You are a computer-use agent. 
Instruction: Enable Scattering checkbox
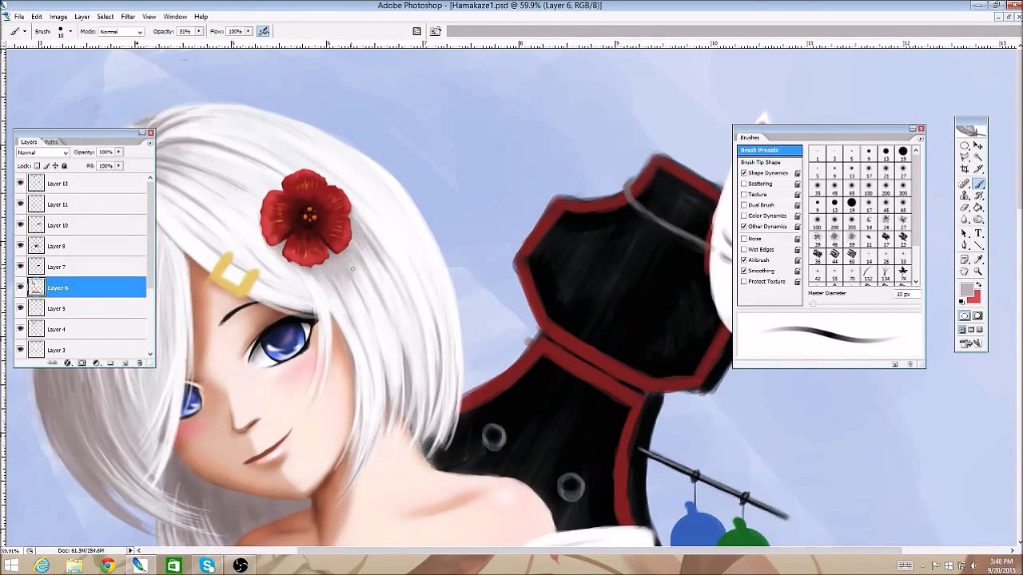point(744,184)
